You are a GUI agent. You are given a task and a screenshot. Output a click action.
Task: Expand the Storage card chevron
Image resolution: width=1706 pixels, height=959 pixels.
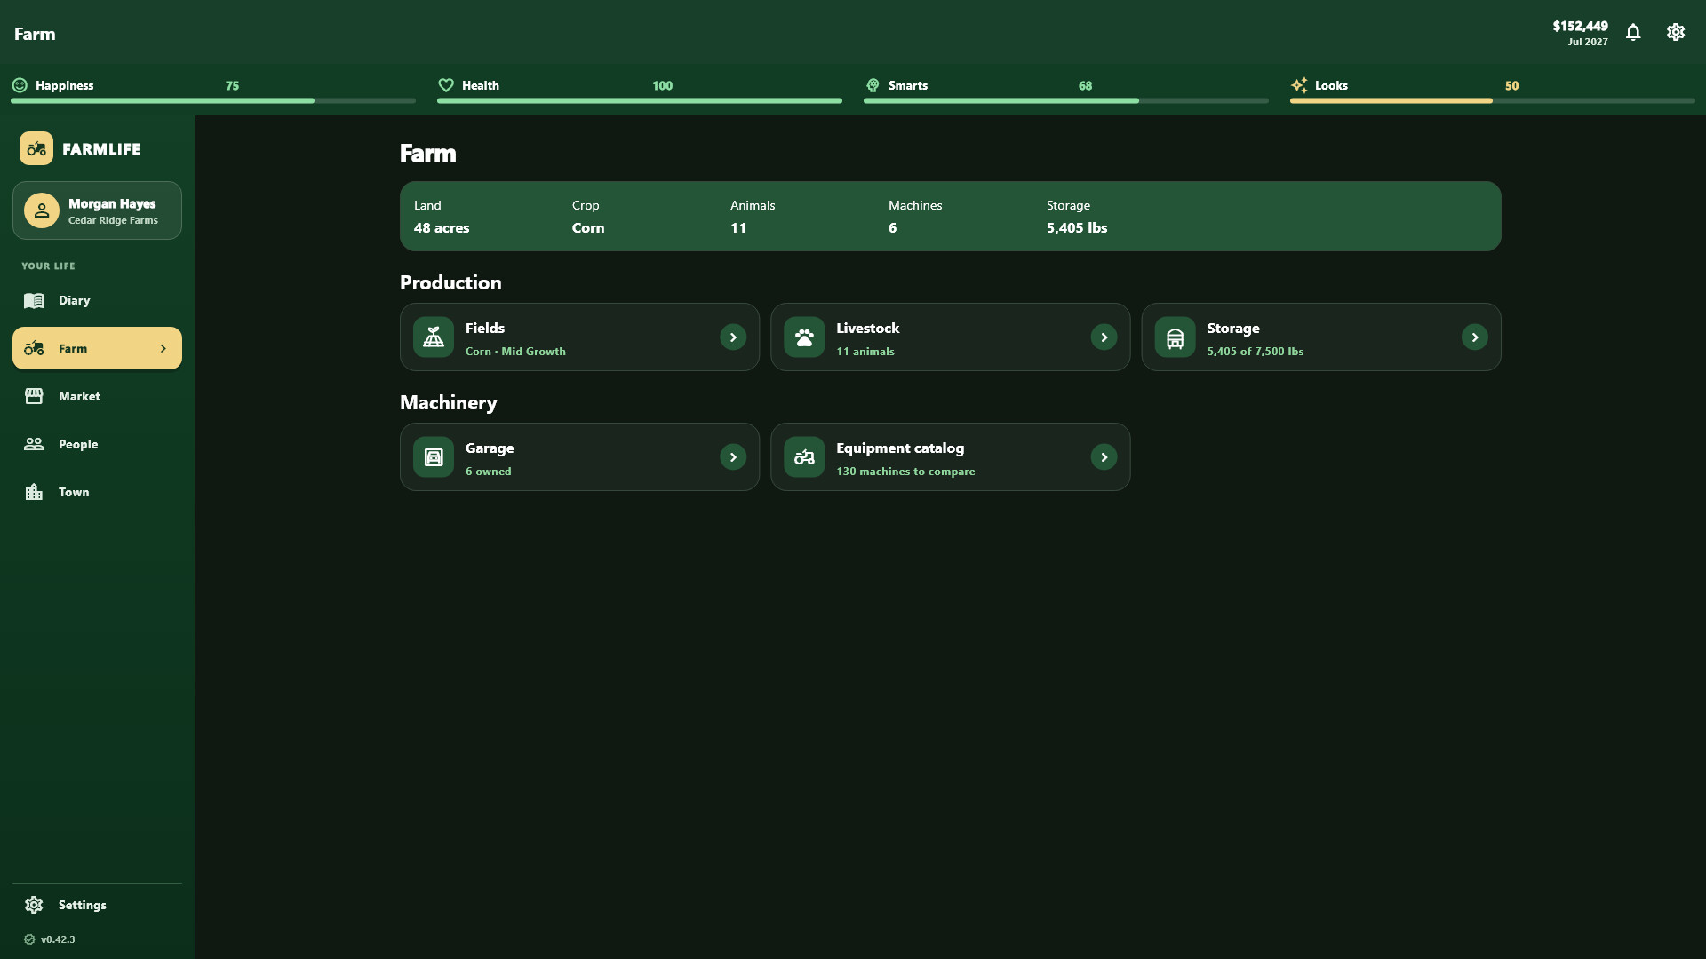tap(1474, 337)
